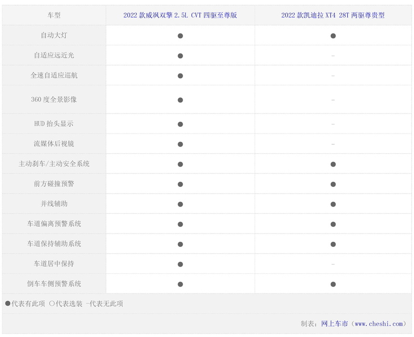This screenshot has height=337, width=414.
Task: Select the 360度全景影像 row label
Action: click(54, 99)
